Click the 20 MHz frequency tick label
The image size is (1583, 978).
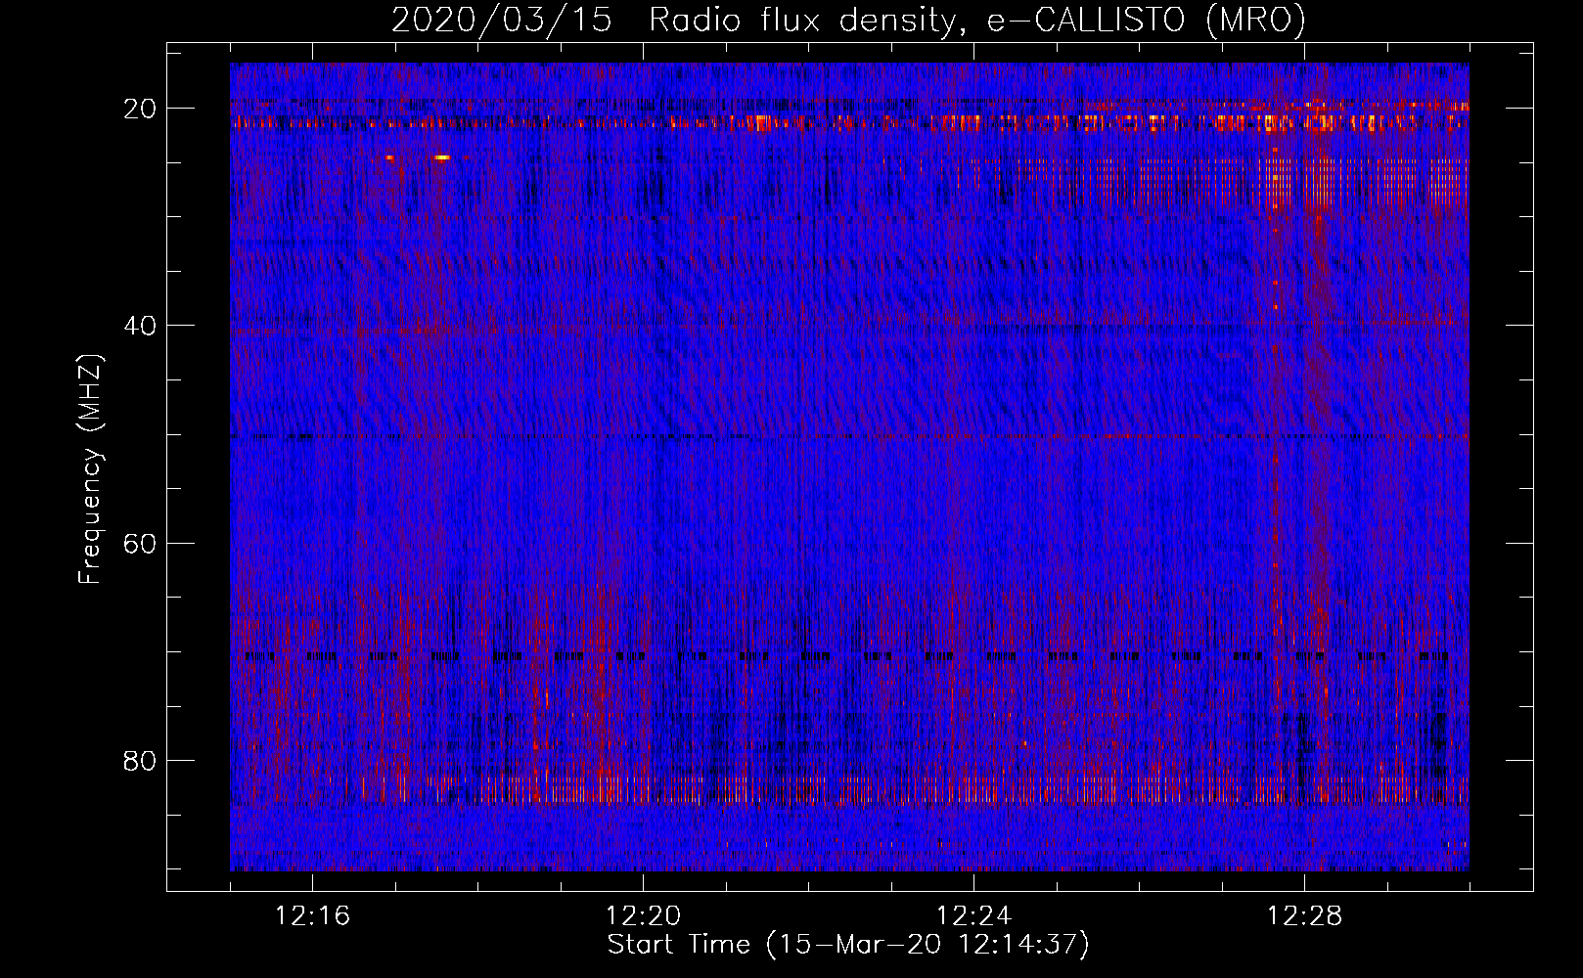coord(140,109)
